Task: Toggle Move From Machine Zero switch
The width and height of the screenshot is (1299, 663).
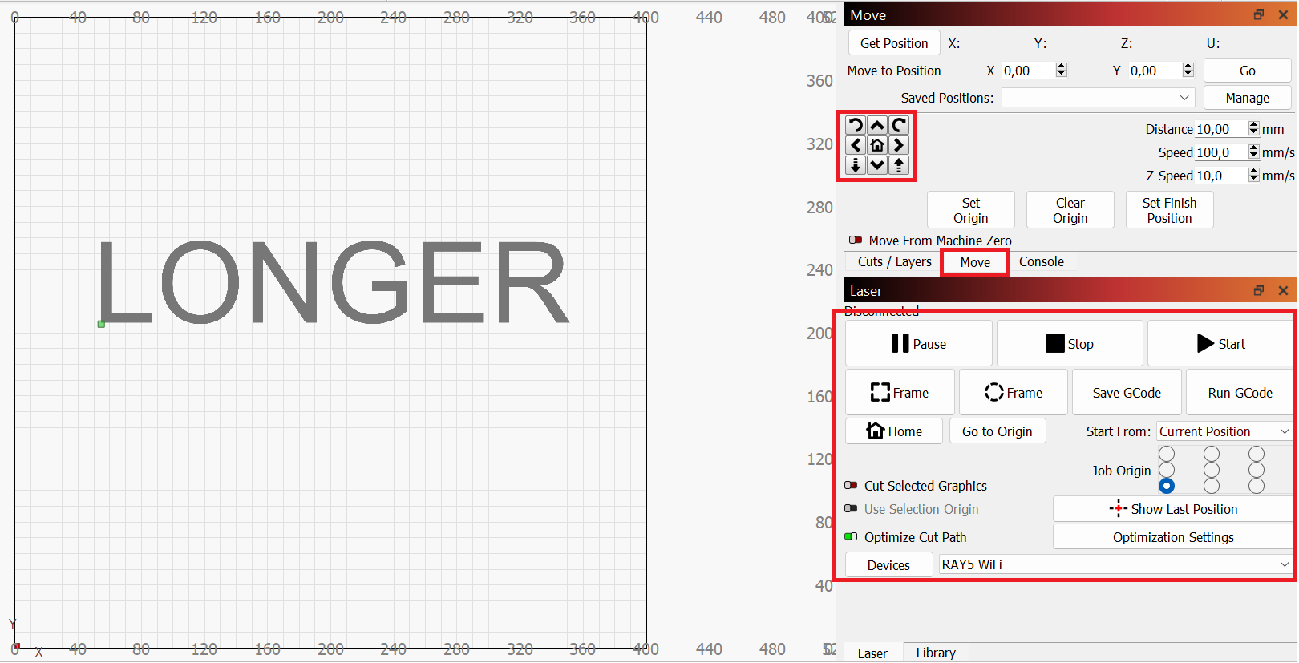Action: tap(856, 241)
